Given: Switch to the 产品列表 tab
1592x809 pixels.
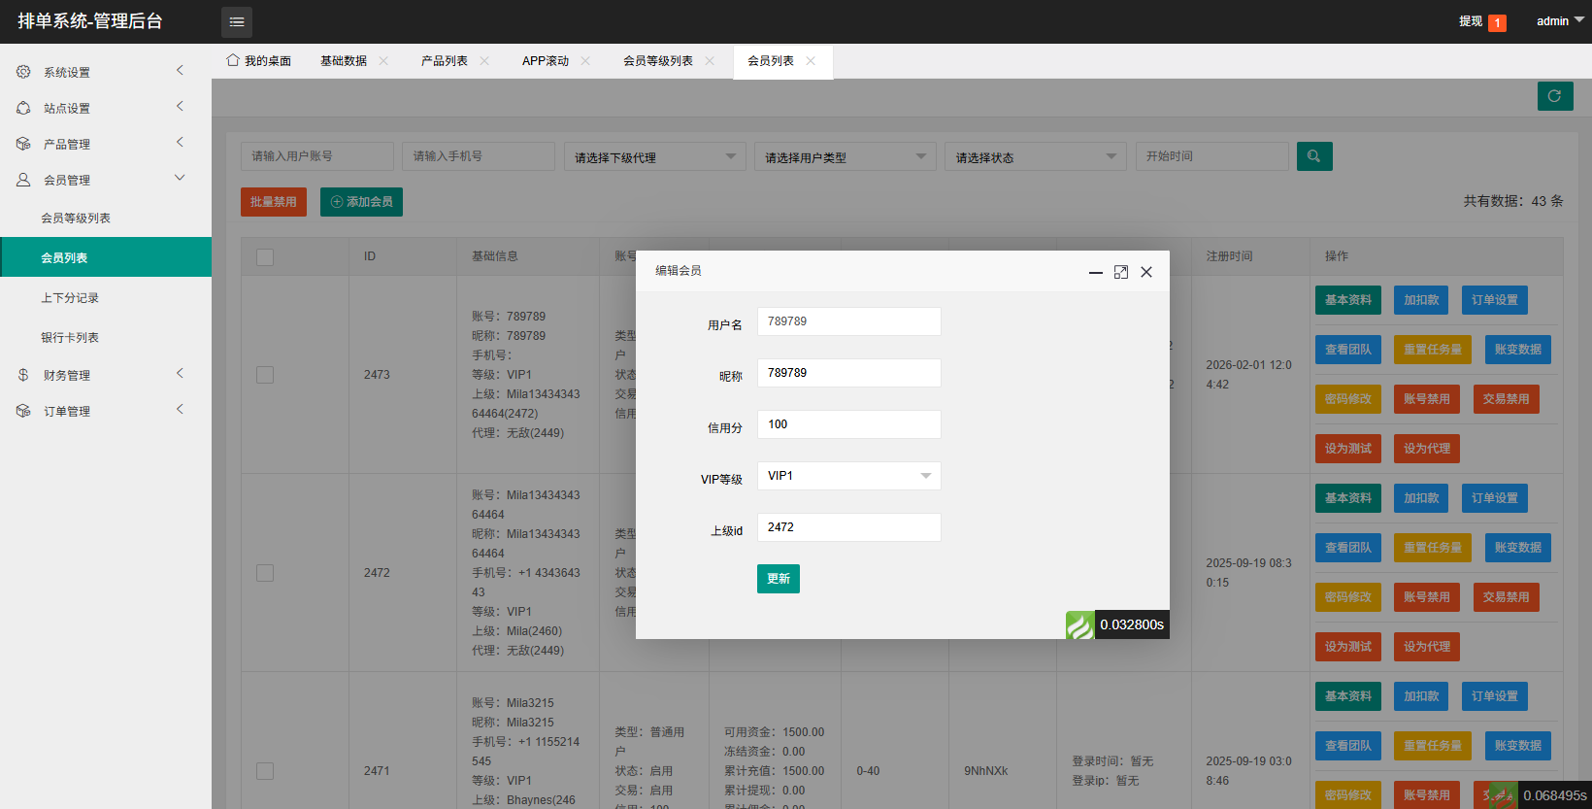Looking at the screenshot, I should pos(444,61).
